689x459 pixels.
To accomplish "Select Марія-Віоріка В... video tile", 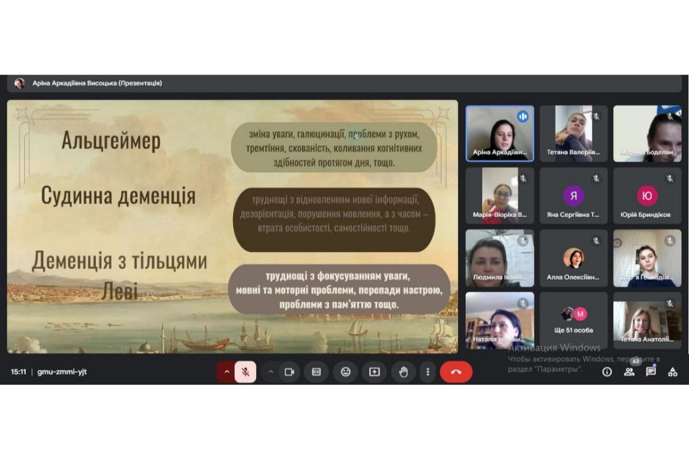I will pyautogui.click(x=500, y=196).
